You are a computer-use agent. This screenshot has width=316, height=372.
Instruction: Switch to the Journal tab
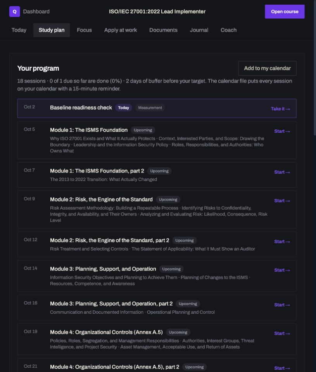[x=199, y=30]
